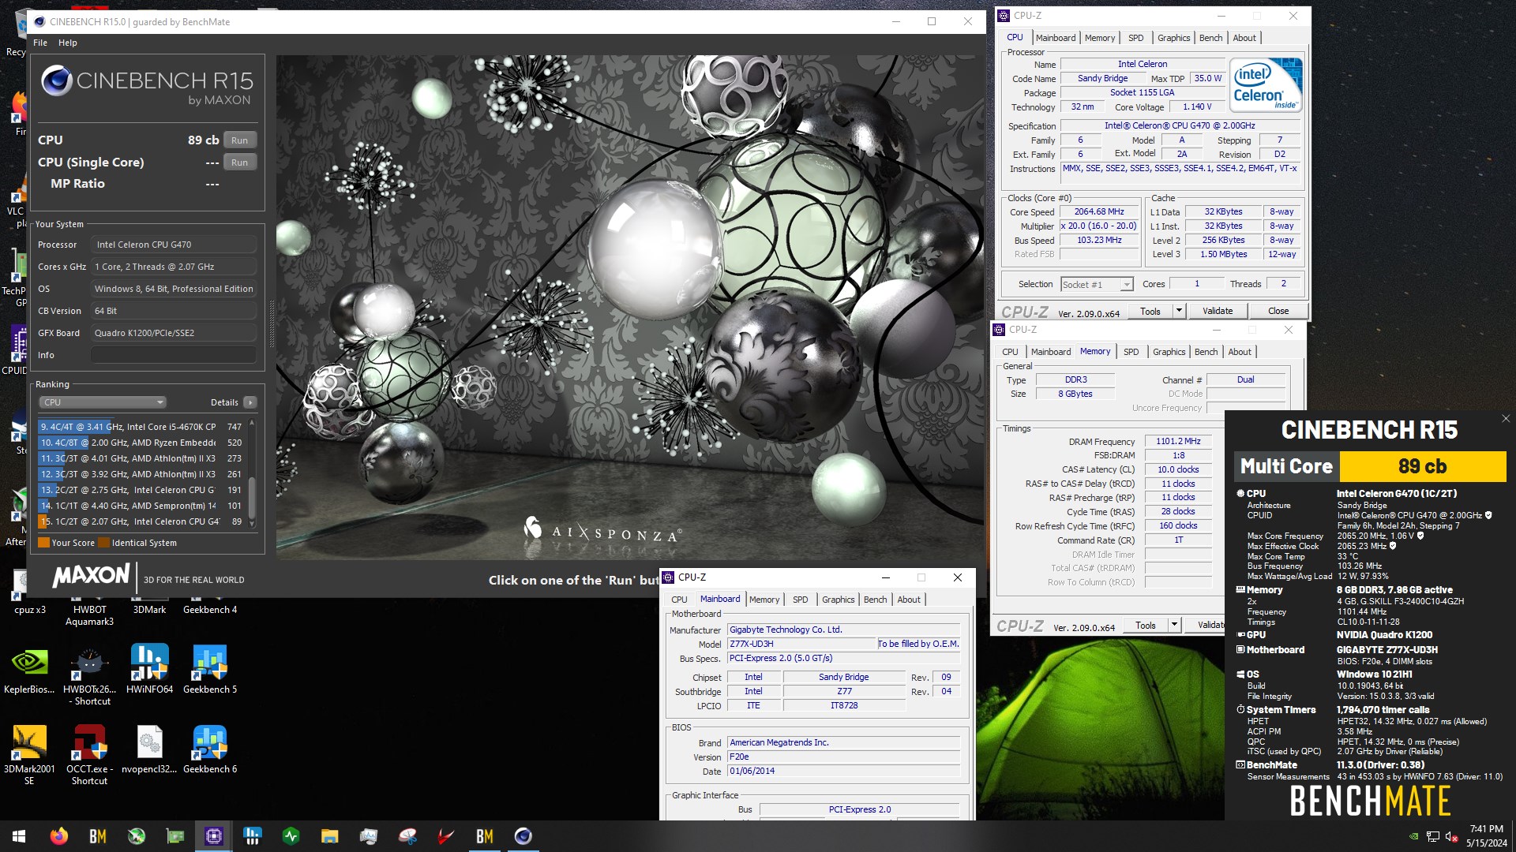
Task: Open Geekbench 6 desktop icon
Action: coord(210,749)
